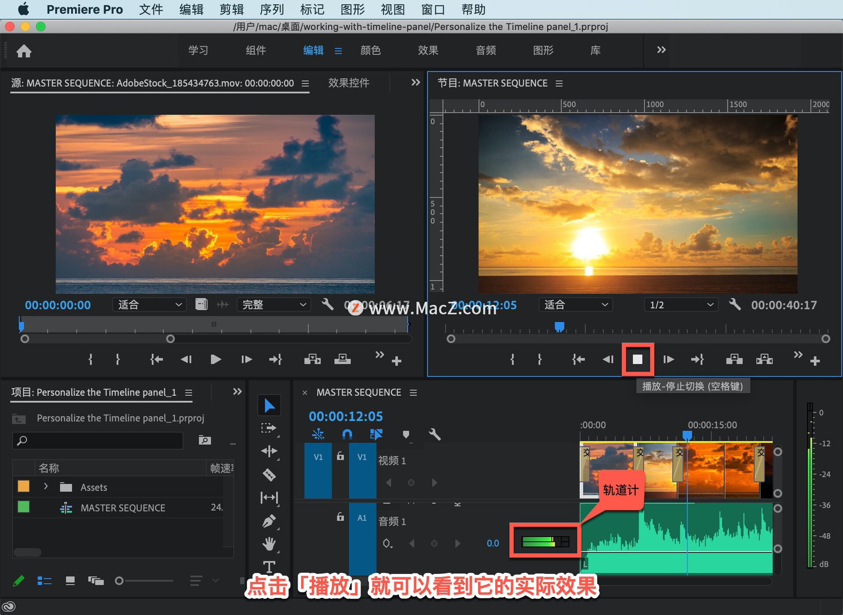Click the Ripple Edit tool
The image size is (843, 615).
(269, 451)
